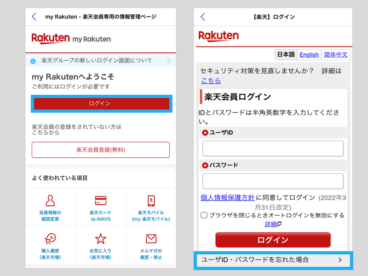Screen dimensions: 368x276
Task: Open メルマガの確認・停止 envelope icon
Action: click(151, 239)
